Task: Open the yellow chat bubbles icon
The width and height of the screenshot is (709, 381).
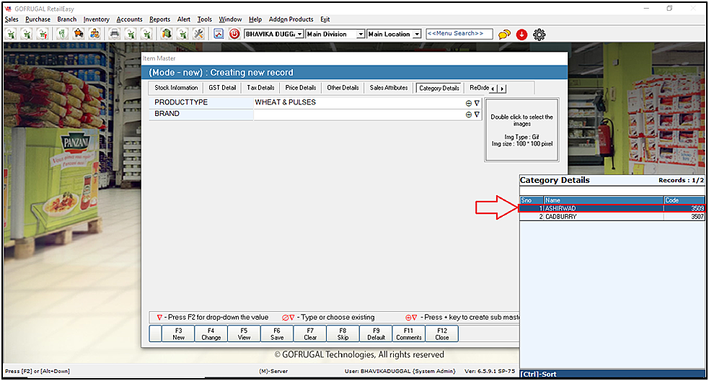Action: (504, 35)
